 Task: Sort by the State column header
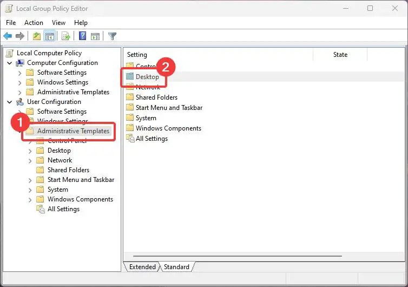pyautogui.click(x=340, y=55)
